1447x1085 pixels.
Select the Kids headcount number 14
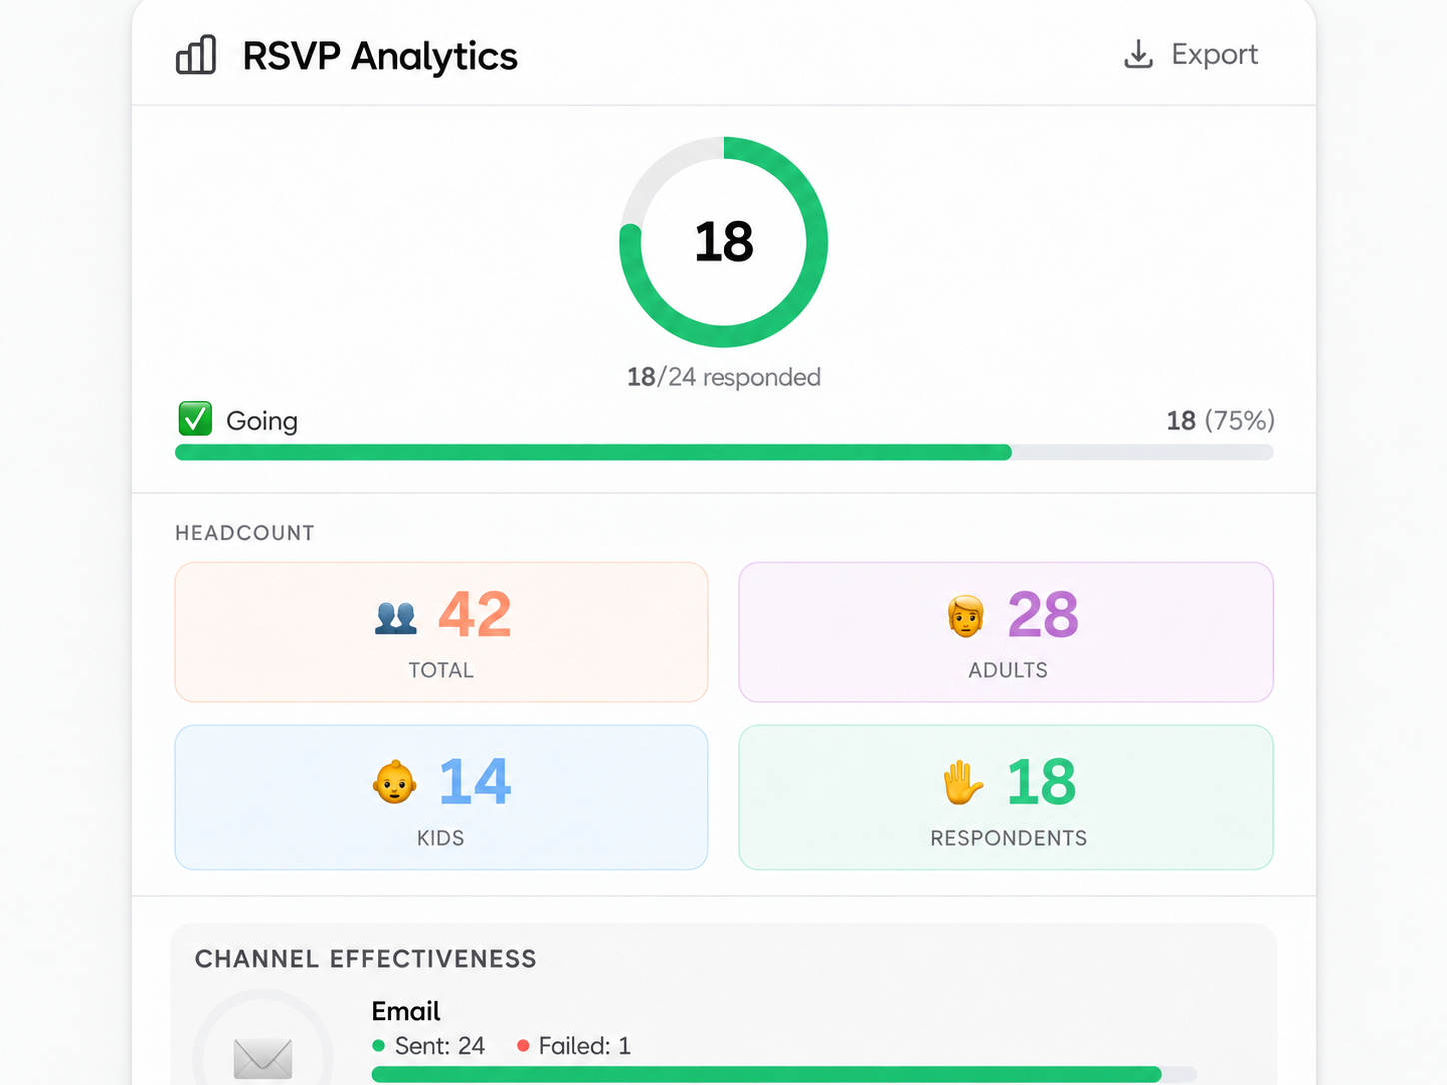click(475, 781)
